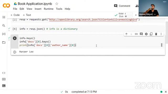Click the completed at 7:13 PM status
168x94 pixels.
coord(84,92)
